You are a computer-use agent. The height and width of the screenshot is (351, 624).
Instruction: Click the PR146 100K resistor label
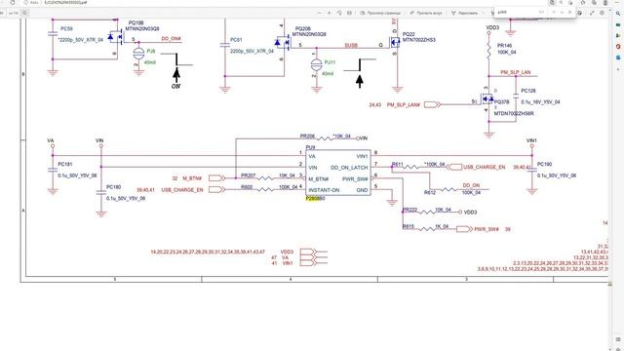click(x=507, y=49)
